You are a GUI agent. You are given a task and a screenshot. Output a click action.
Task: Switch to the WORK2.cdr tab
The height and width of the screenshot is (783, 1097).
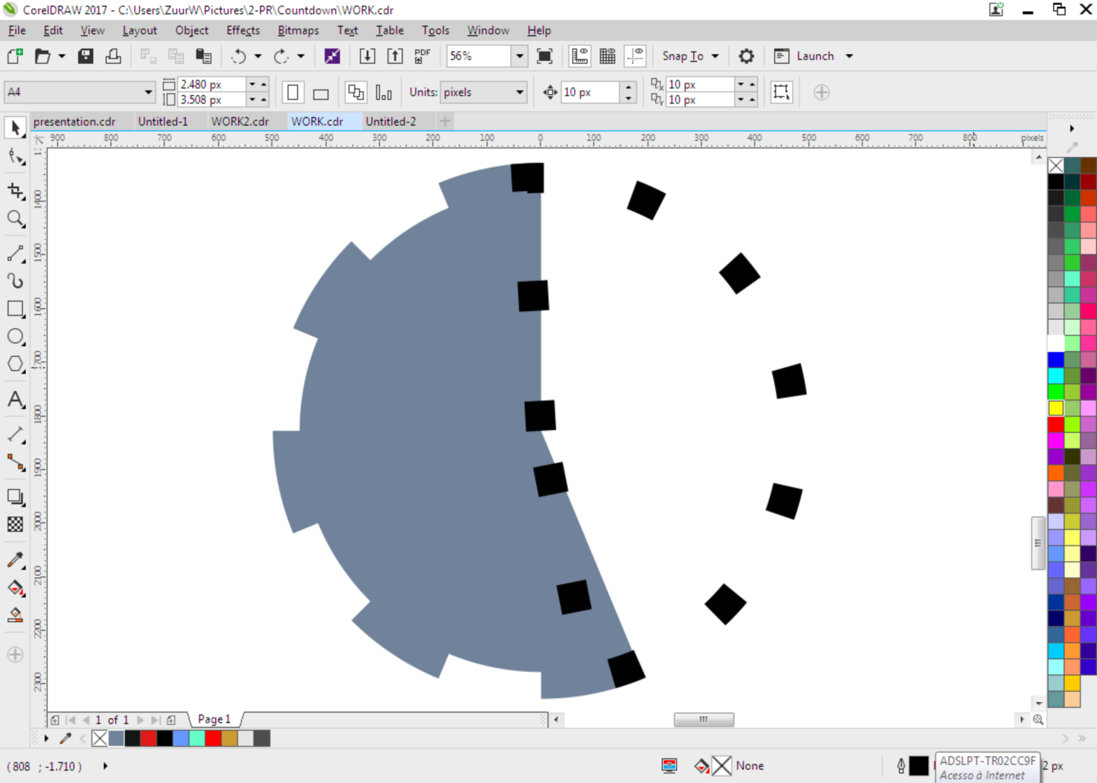coord(240,121)
